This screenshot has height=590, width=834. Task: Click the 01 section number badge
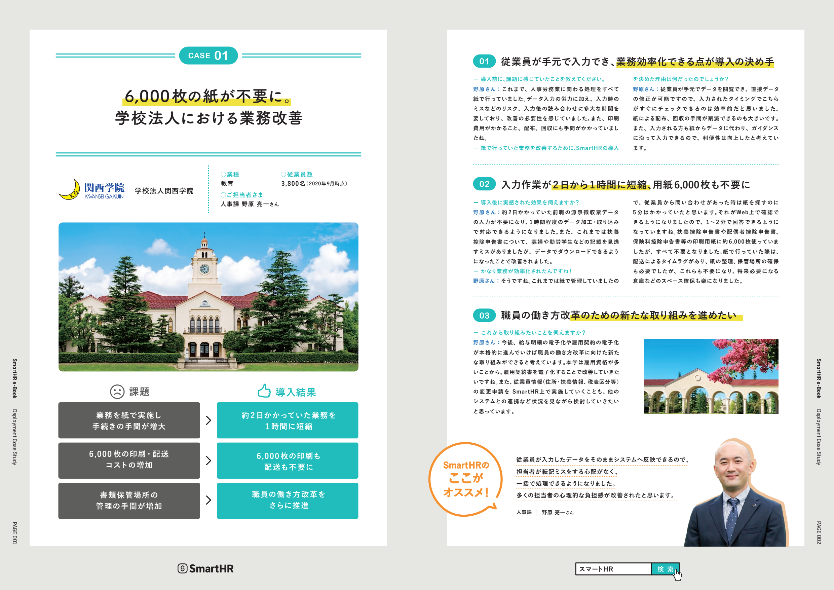click(x=484, y=62)
